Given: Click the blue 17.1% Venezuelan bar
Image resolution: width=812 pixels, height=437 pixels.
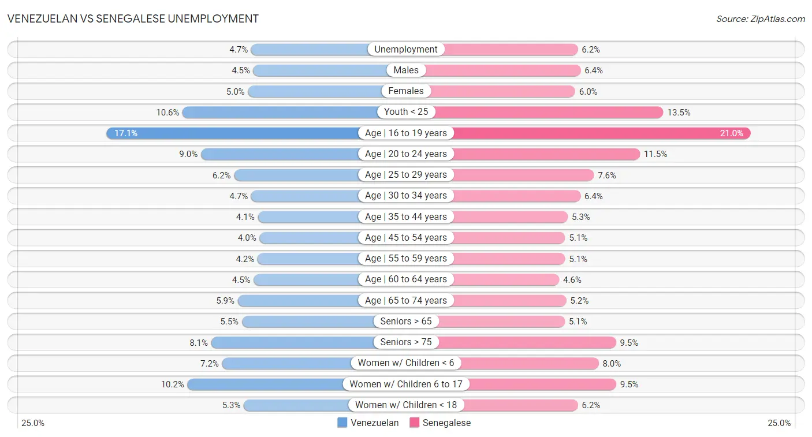Looking at the screenshot, I should 231,133.
